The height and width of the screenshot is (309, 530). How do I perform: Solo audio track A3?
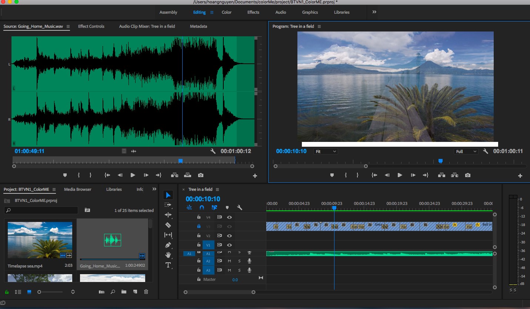(239, 270)
